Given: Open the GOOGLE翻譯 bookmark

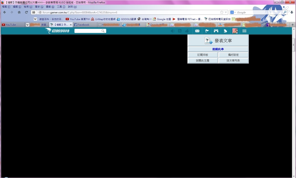Looking at the screenshot, I should click(x=126, y=19).
